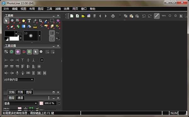The height and width of the screenshot is (117, 189).
Task: Minimize the 工具箱 panel
Action: (54, 16)
